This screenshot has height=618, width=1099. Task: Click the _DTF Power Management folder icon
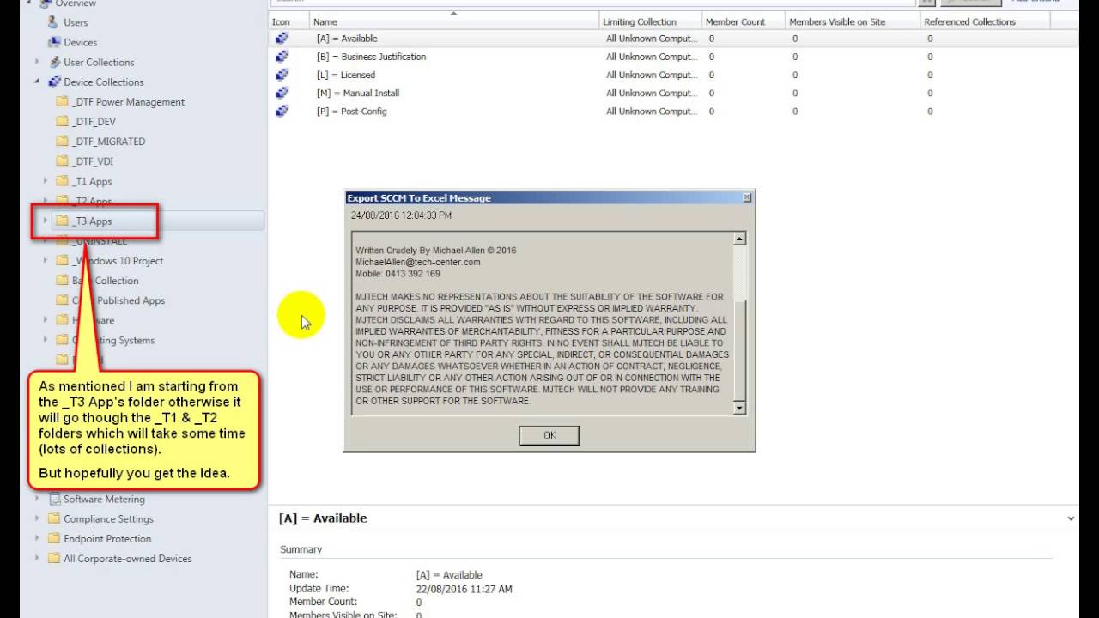pyautogui.click(x=62, y=102)
